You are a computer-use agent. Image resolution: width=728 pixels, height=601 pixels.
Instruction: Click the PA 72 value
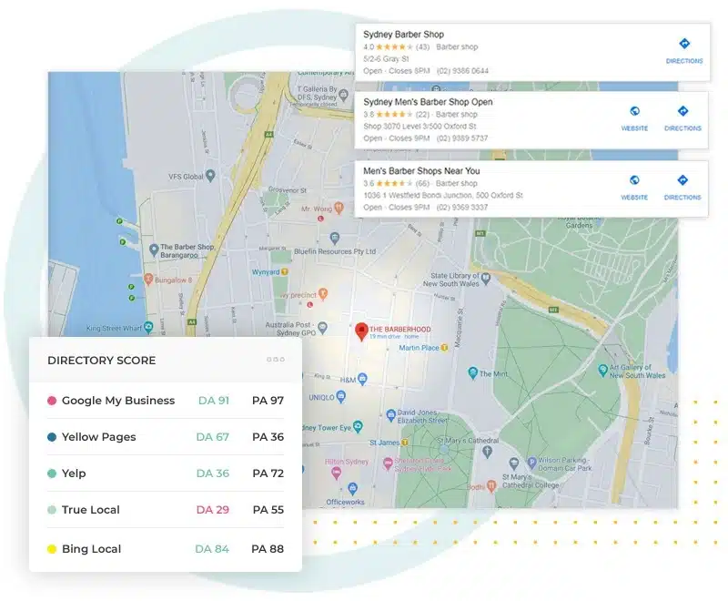tap(268, 474)
